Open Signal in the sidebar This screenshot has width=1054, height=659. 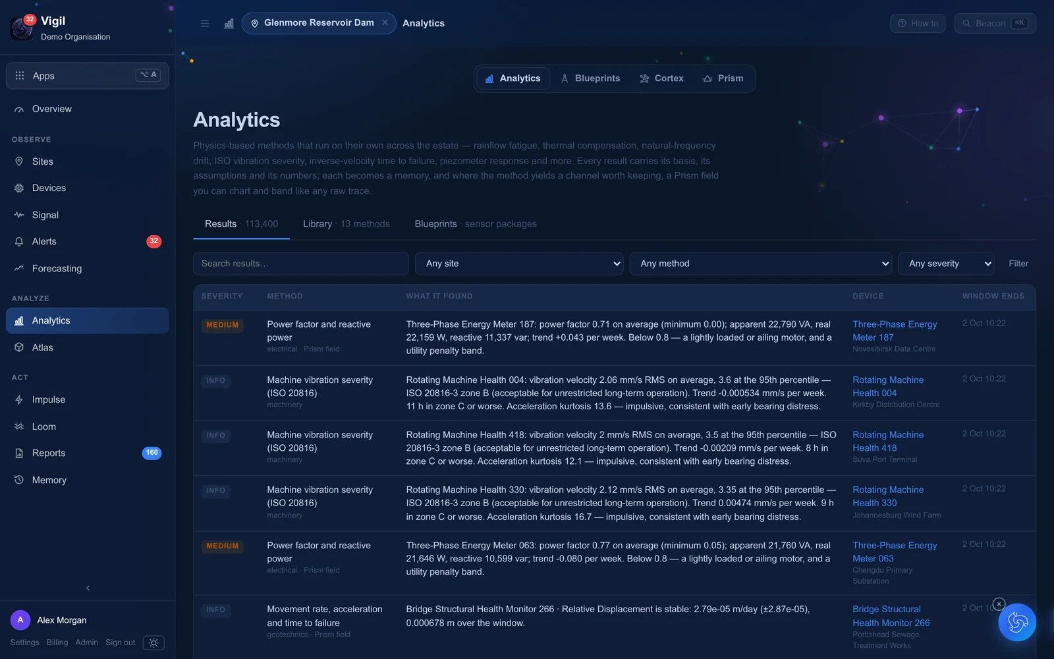click(88, 215)
